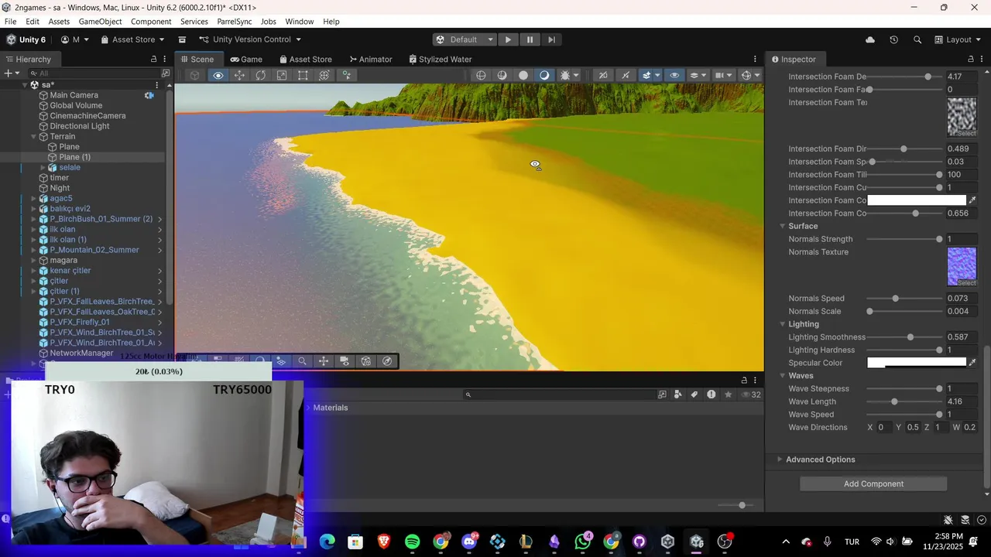Collapse the Terrain object in Hierarchy
This screenshot has height=557, width=991.
point(33,136)
